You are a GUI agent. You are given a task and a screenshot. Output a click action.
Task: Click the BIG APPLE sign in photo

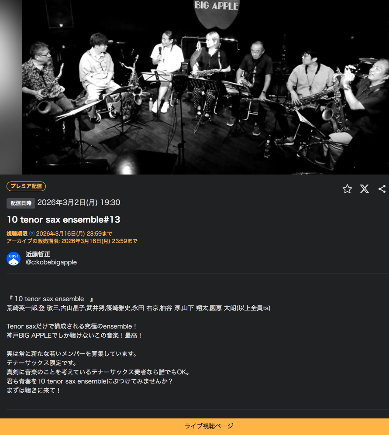(x=216, y=6)
